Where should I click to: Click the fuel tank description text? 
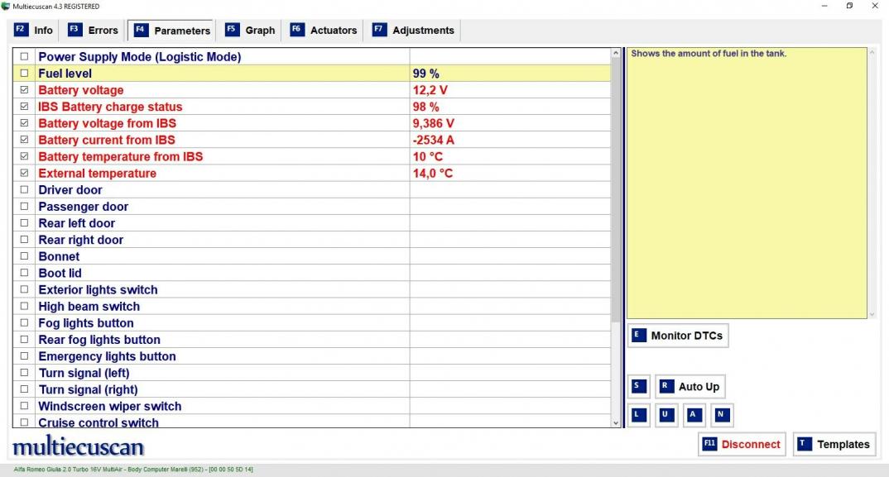pyautogui.click(x=709, y=54)
